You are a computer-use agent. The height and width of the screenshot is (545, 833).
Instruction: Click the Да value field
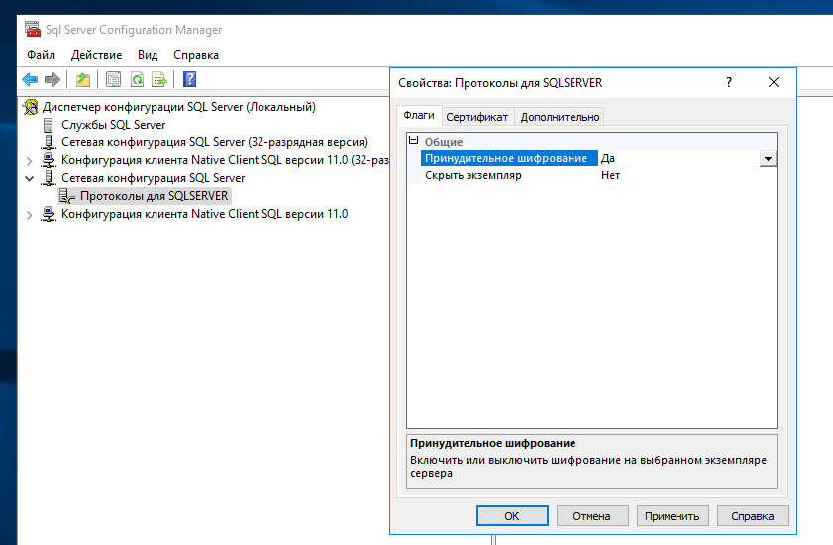click(x=679, y=158)
